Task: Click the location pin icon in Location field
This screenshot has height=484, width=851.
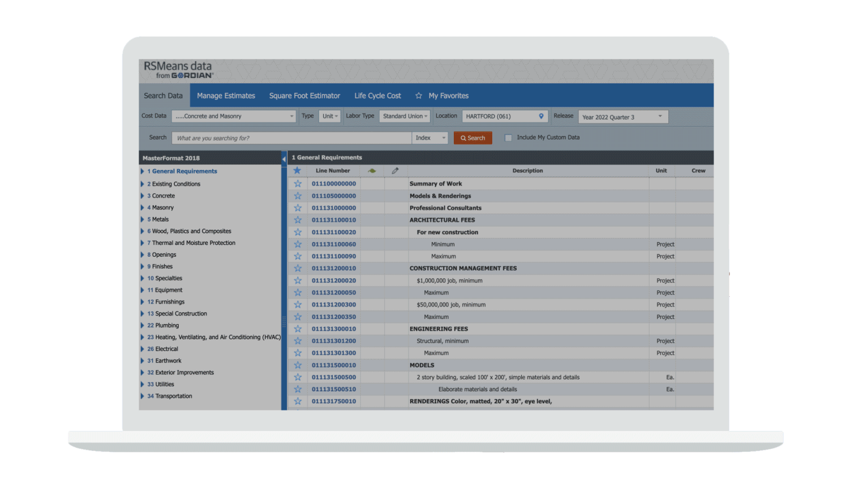Action: [x=541, y=116]
